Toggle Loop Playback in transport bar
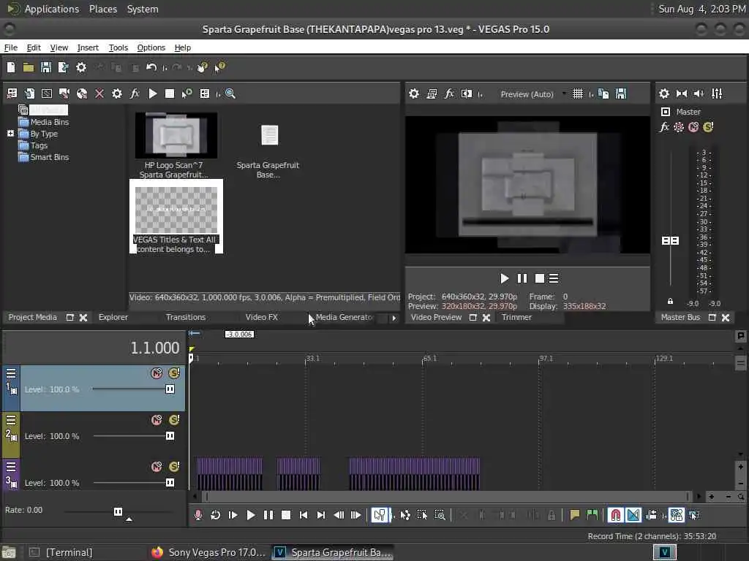Viewport: 749px width, 561px height. tap(216, 515)
